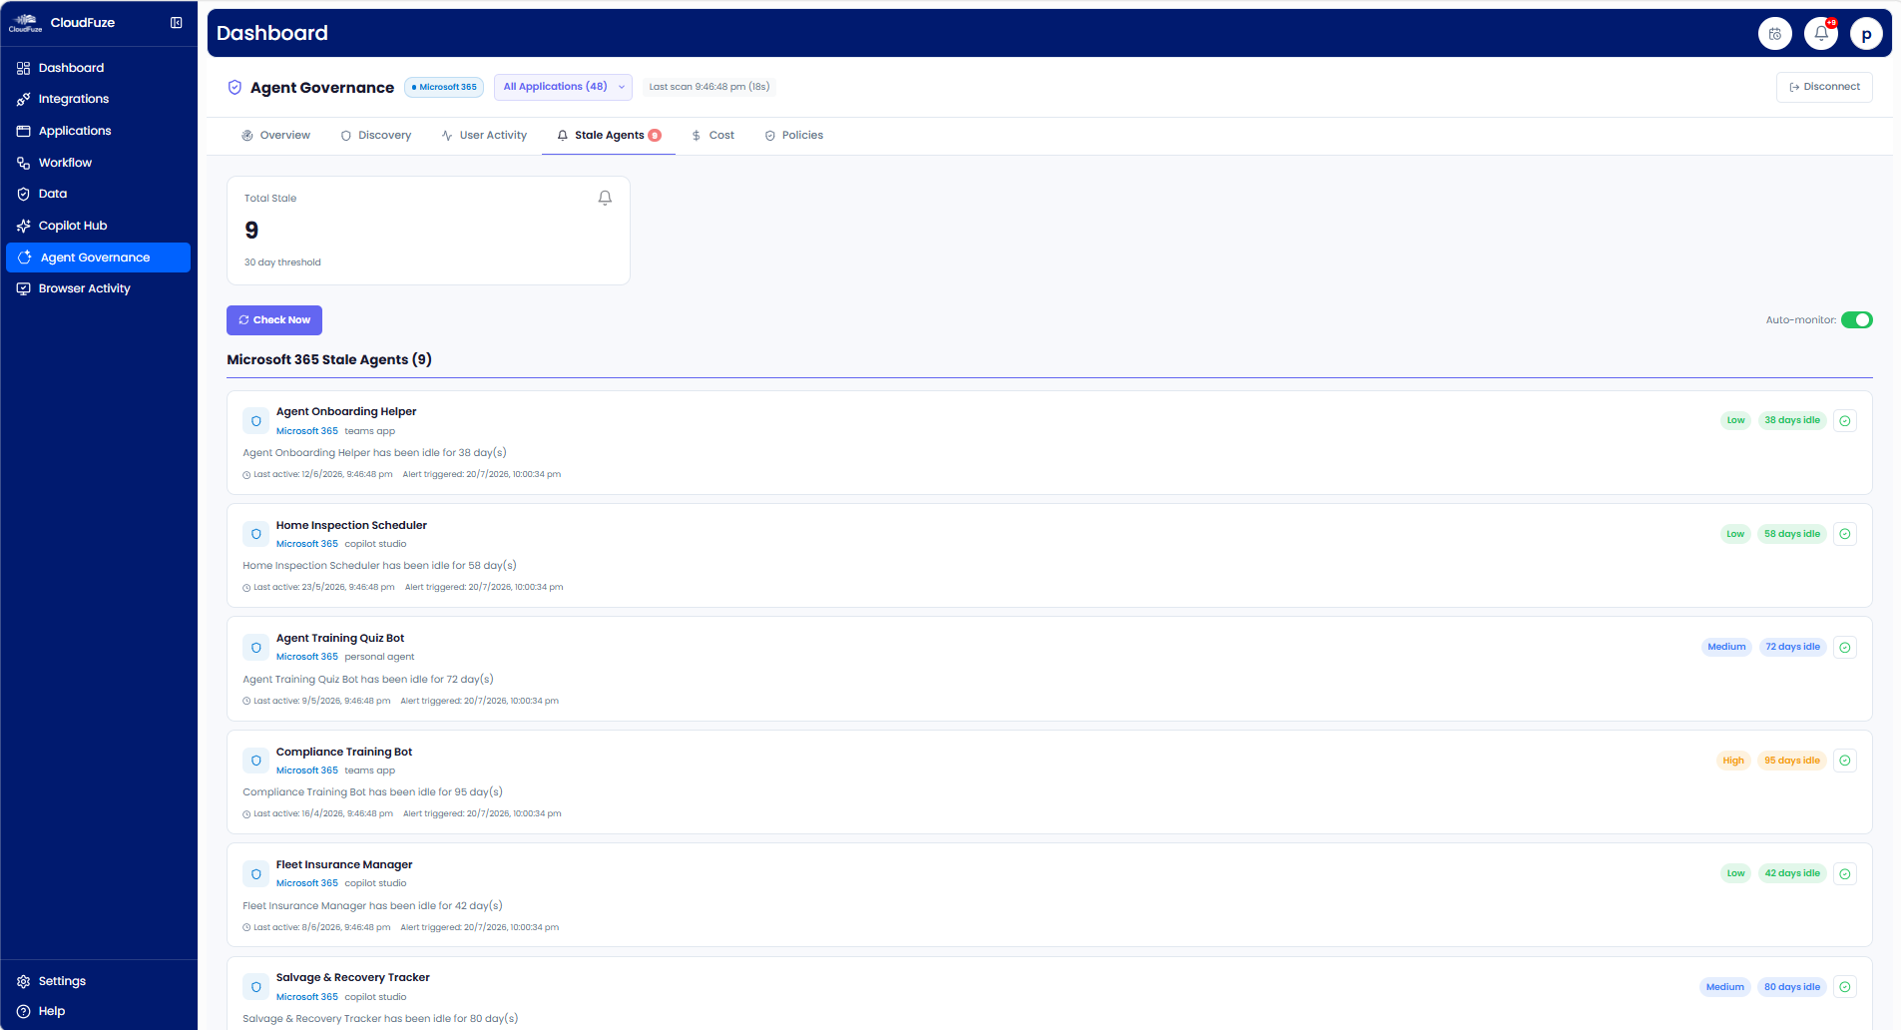Switch to the User Activity tab

484,135
